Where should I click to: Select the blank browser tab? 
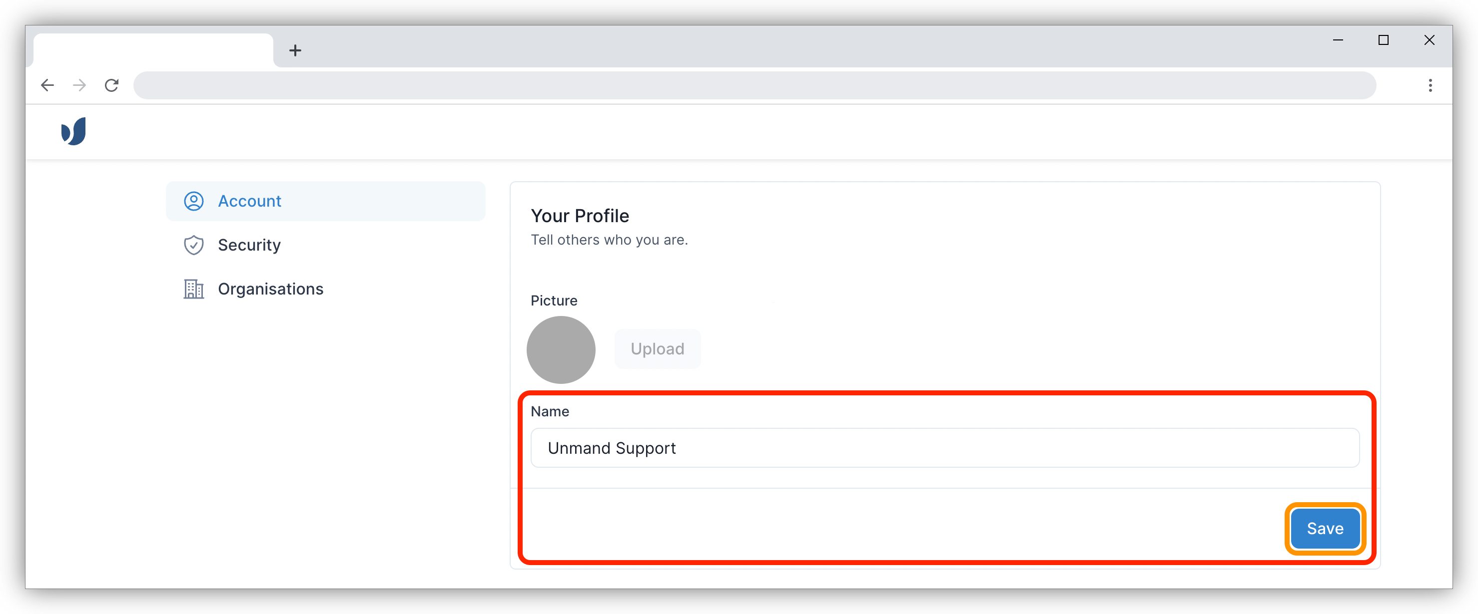point(152,50)
